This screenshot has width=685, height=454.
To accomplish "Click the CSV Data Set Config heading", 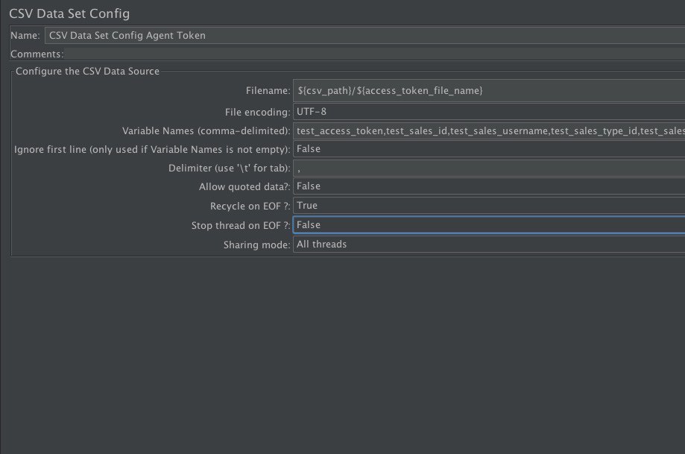I will click(x=69, y=13).
